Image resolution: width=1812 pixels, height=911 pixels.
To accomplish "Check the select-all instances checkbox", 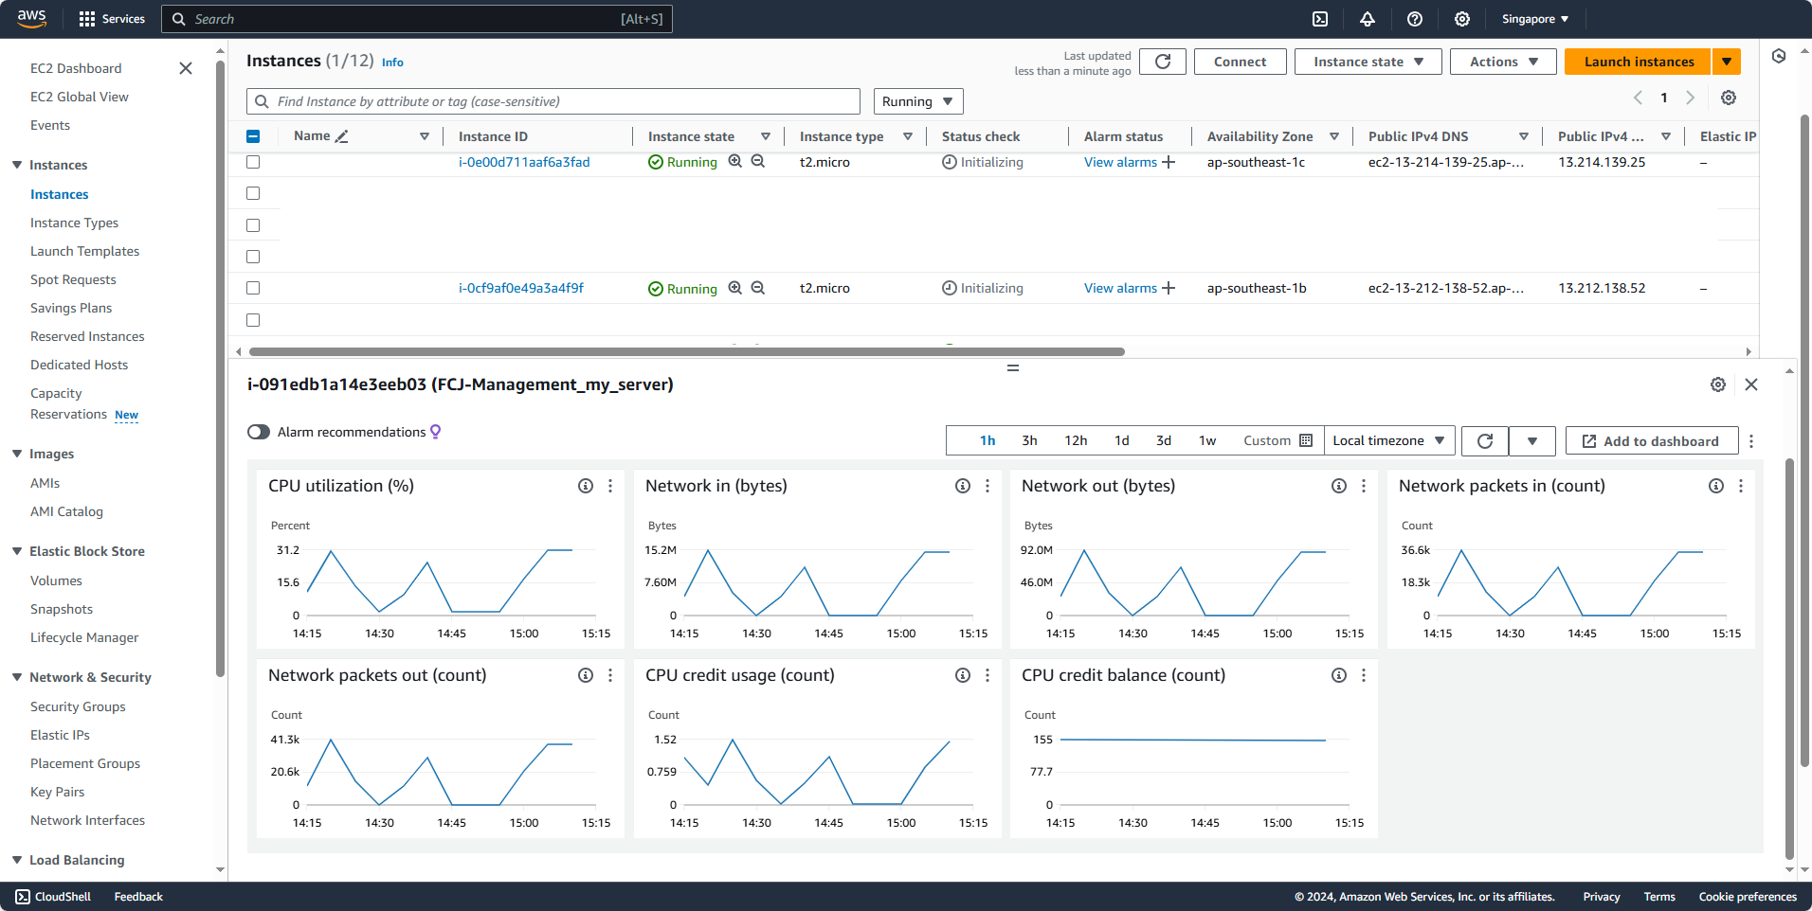I will (253, 135).
